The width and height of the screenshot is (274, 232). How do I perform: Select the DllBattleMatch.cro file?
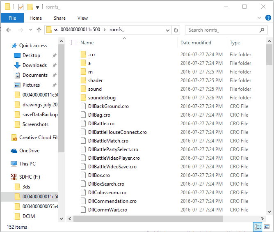coord(108,141)
